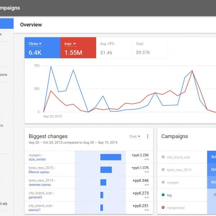This screenshot has width=216, height=216.
Task: Expand the Cost dropdown in Biggest changes
Action: [135, 136]
